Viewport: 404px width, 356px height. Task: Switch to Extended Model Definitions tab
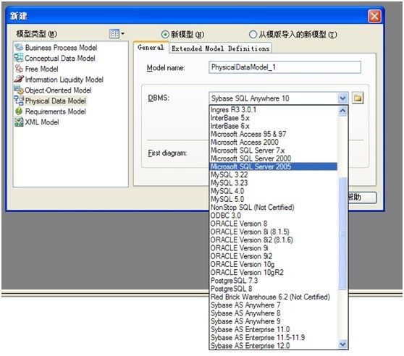click(x=220, y=48)
